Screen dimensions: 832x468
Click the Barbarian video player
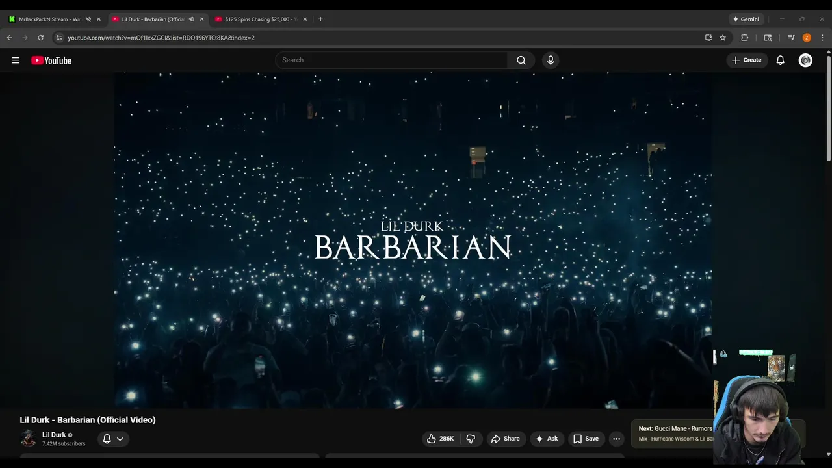[413, 240]
